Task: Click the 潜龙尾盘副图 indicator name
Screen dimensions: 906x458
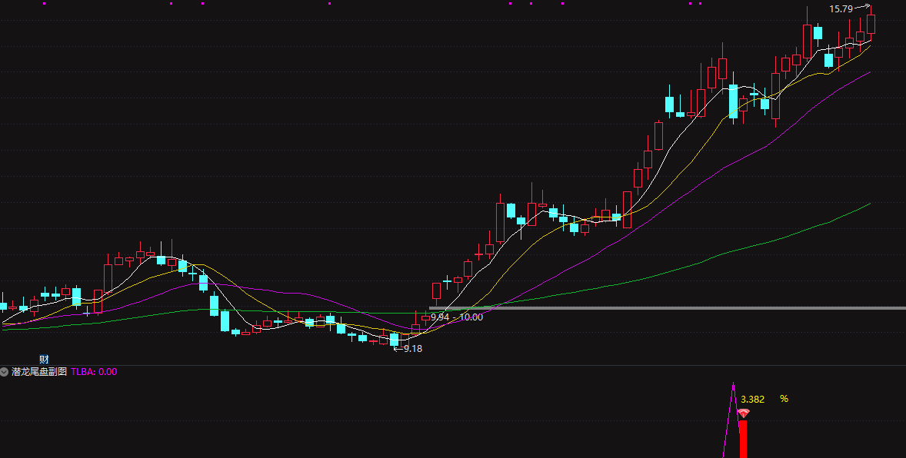Action: (39, 372)
